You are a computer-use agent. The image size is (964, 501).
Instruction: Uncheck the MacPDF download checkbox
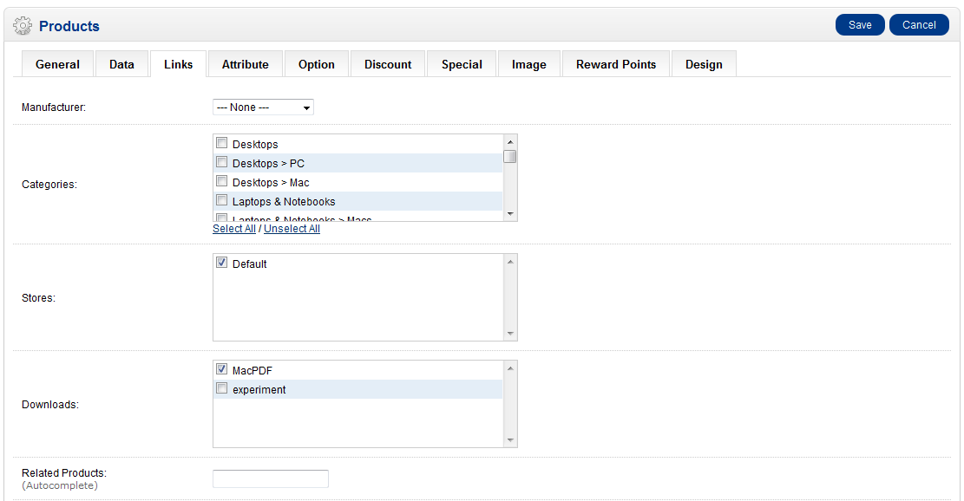pyautogui.click(x=222, y=370)
